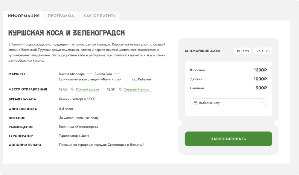Open the КАК ОПЛАТИТЬ tab
The image size is (299, 175).
(100, 16)
